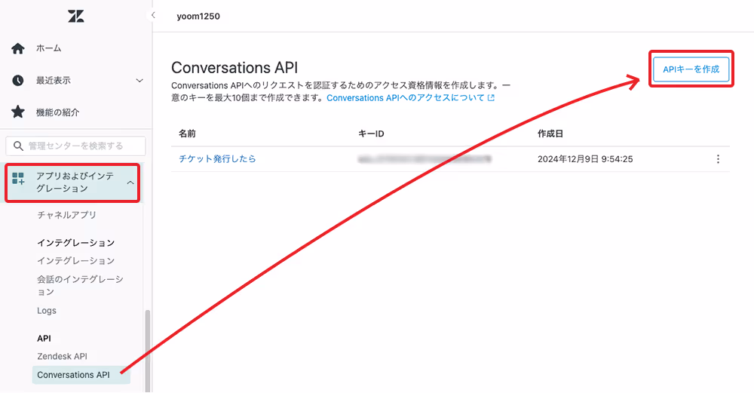Viewport: 754px width, 393px height.
Task: Open 会話のインテグレーション in the sidebar
Action: [x=81, y=285]
